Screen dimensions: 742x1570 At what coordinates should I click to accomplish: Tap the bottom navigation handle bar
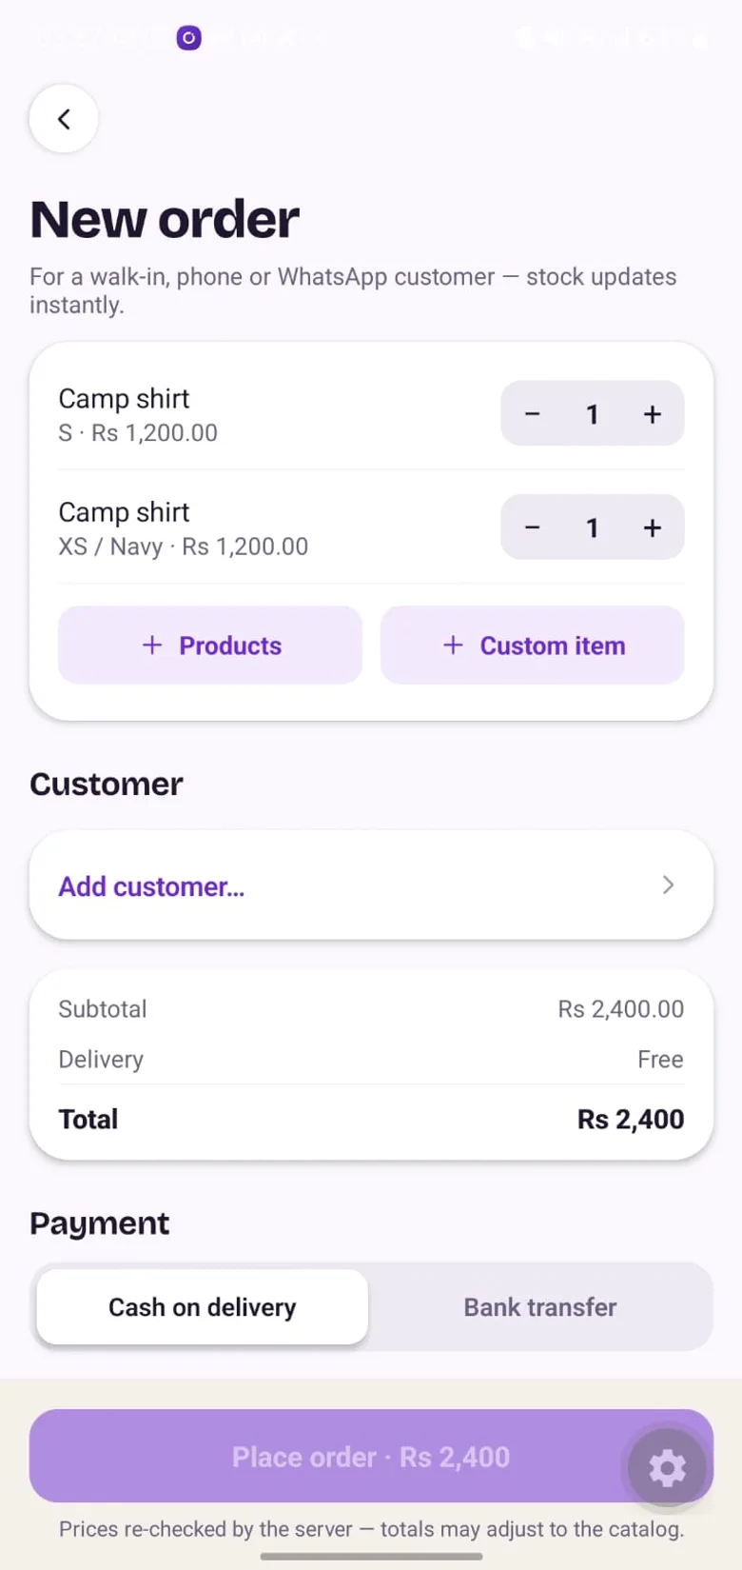371,1557
